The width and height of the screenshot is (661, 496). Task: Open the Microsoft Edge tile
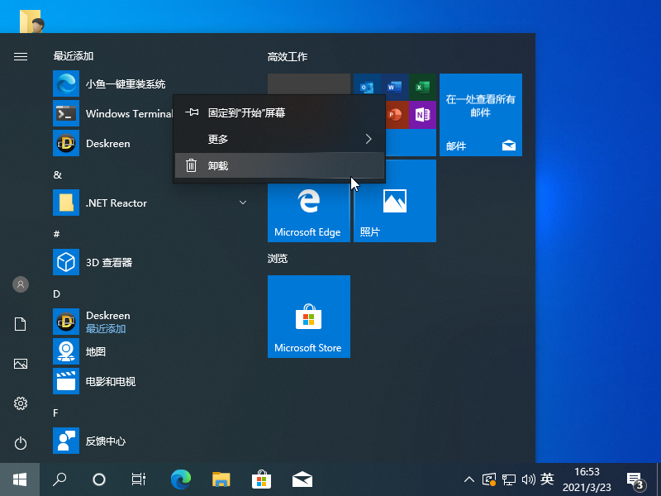(308, 201)
